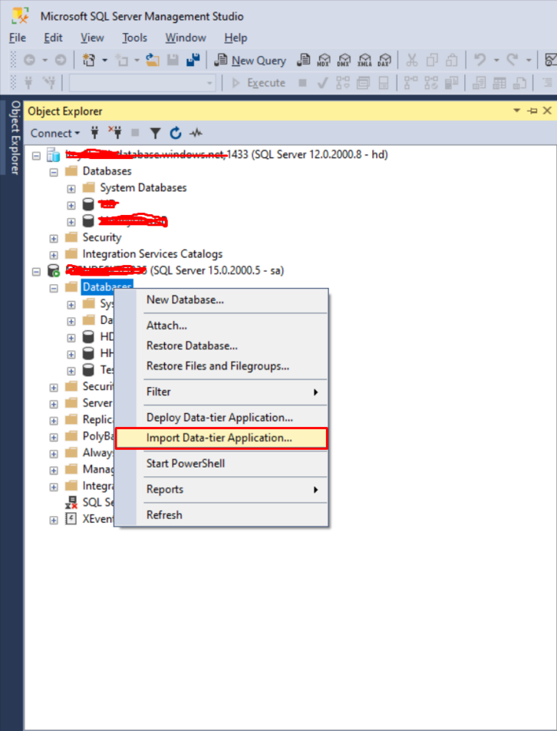Create an Analysis Services MDX query
The width and height of the screenshot is (557, 731).
click(x=324, y=60)
